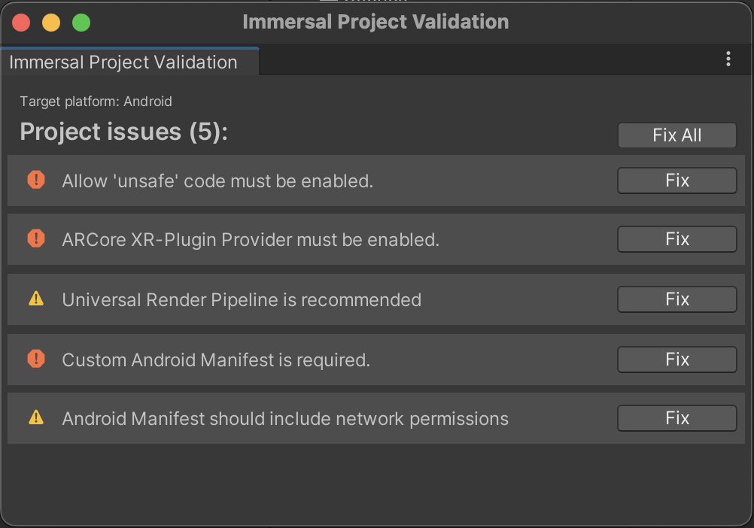Click the error icon beside unsafe code issue
The image size is (754, 528).
(x=36, y=180)
